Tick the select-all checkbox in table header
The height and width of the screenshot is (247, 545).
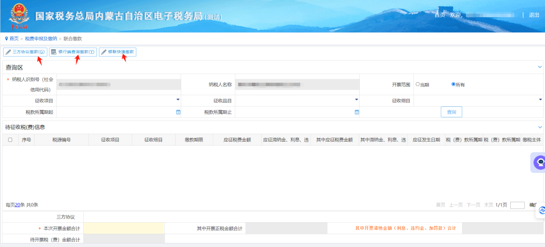[10, 140]
